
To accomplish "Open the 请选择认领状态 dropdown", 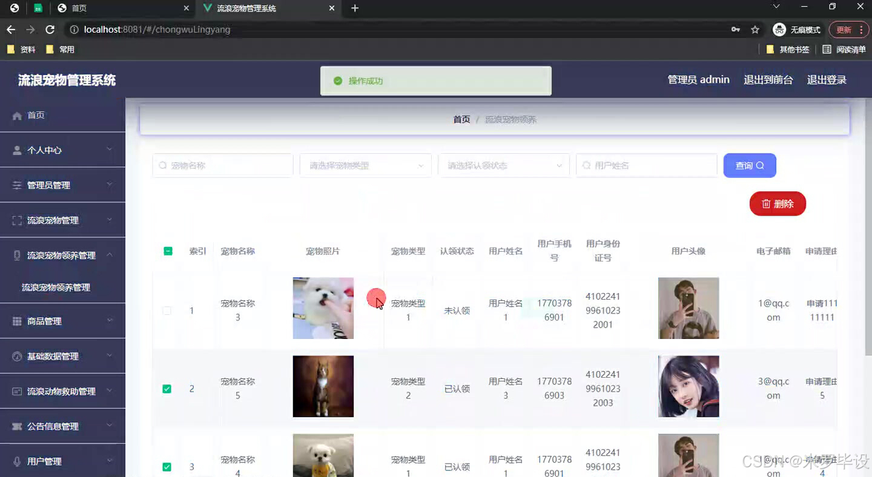I will [503, 165].
